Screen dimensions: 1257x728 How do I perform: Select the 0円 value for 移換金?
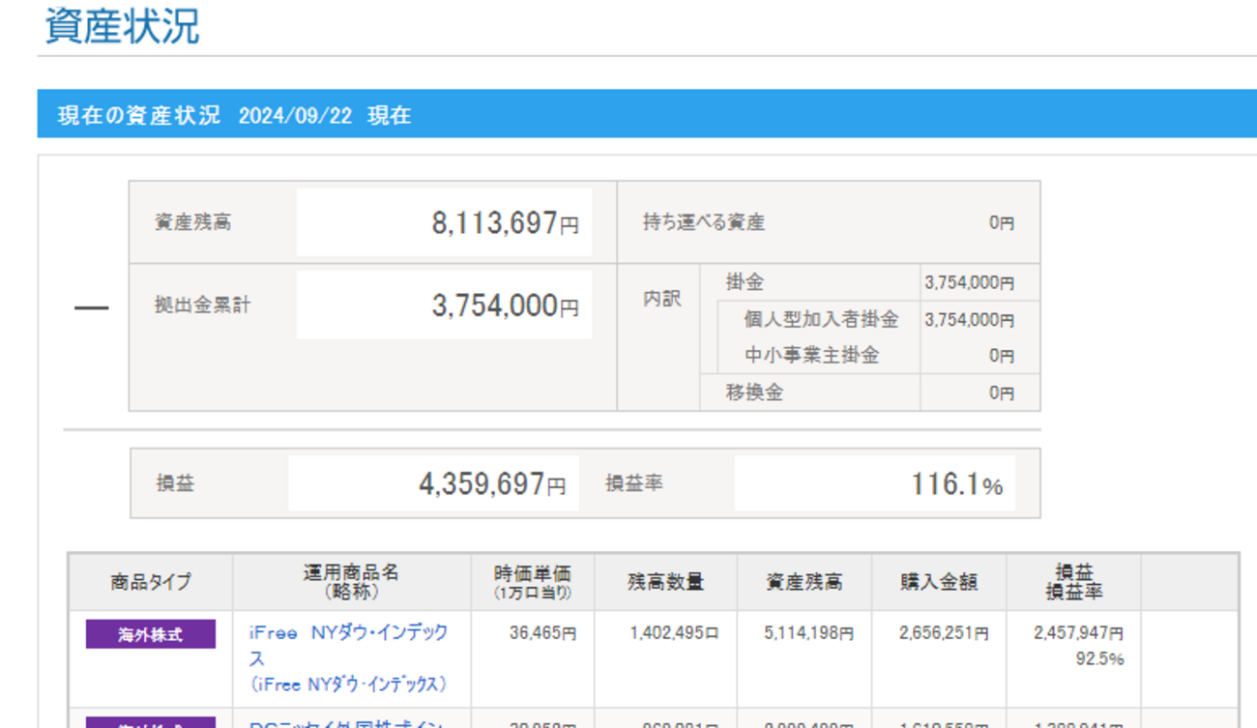tap(1002, 393)
